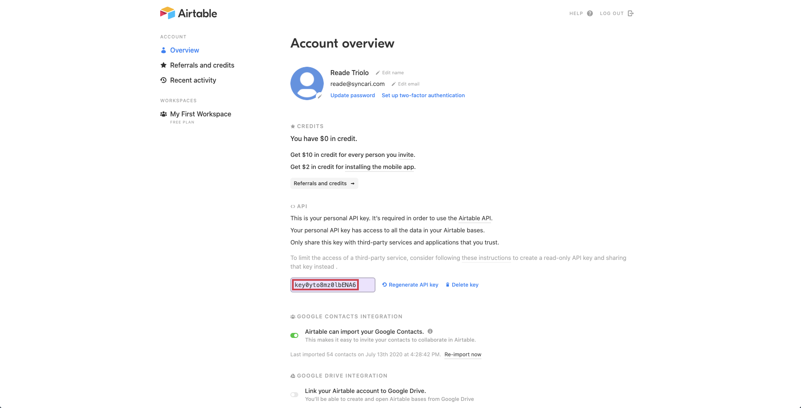The height and width of the screenshot is (408, 801).
Task: Click the people icon beside My First Workspace
Action: click(164, 114)
